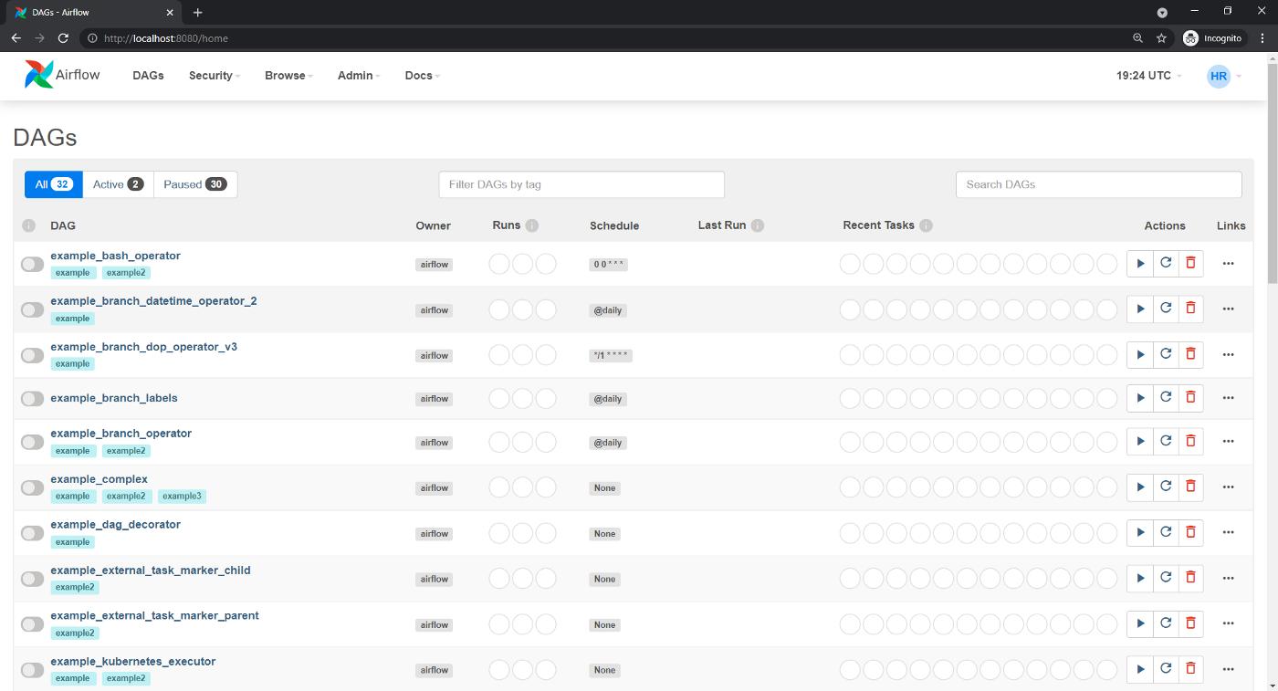Go to the DAGs nav item
This screenshot has height=691, width=1278.
coord(148,75)
